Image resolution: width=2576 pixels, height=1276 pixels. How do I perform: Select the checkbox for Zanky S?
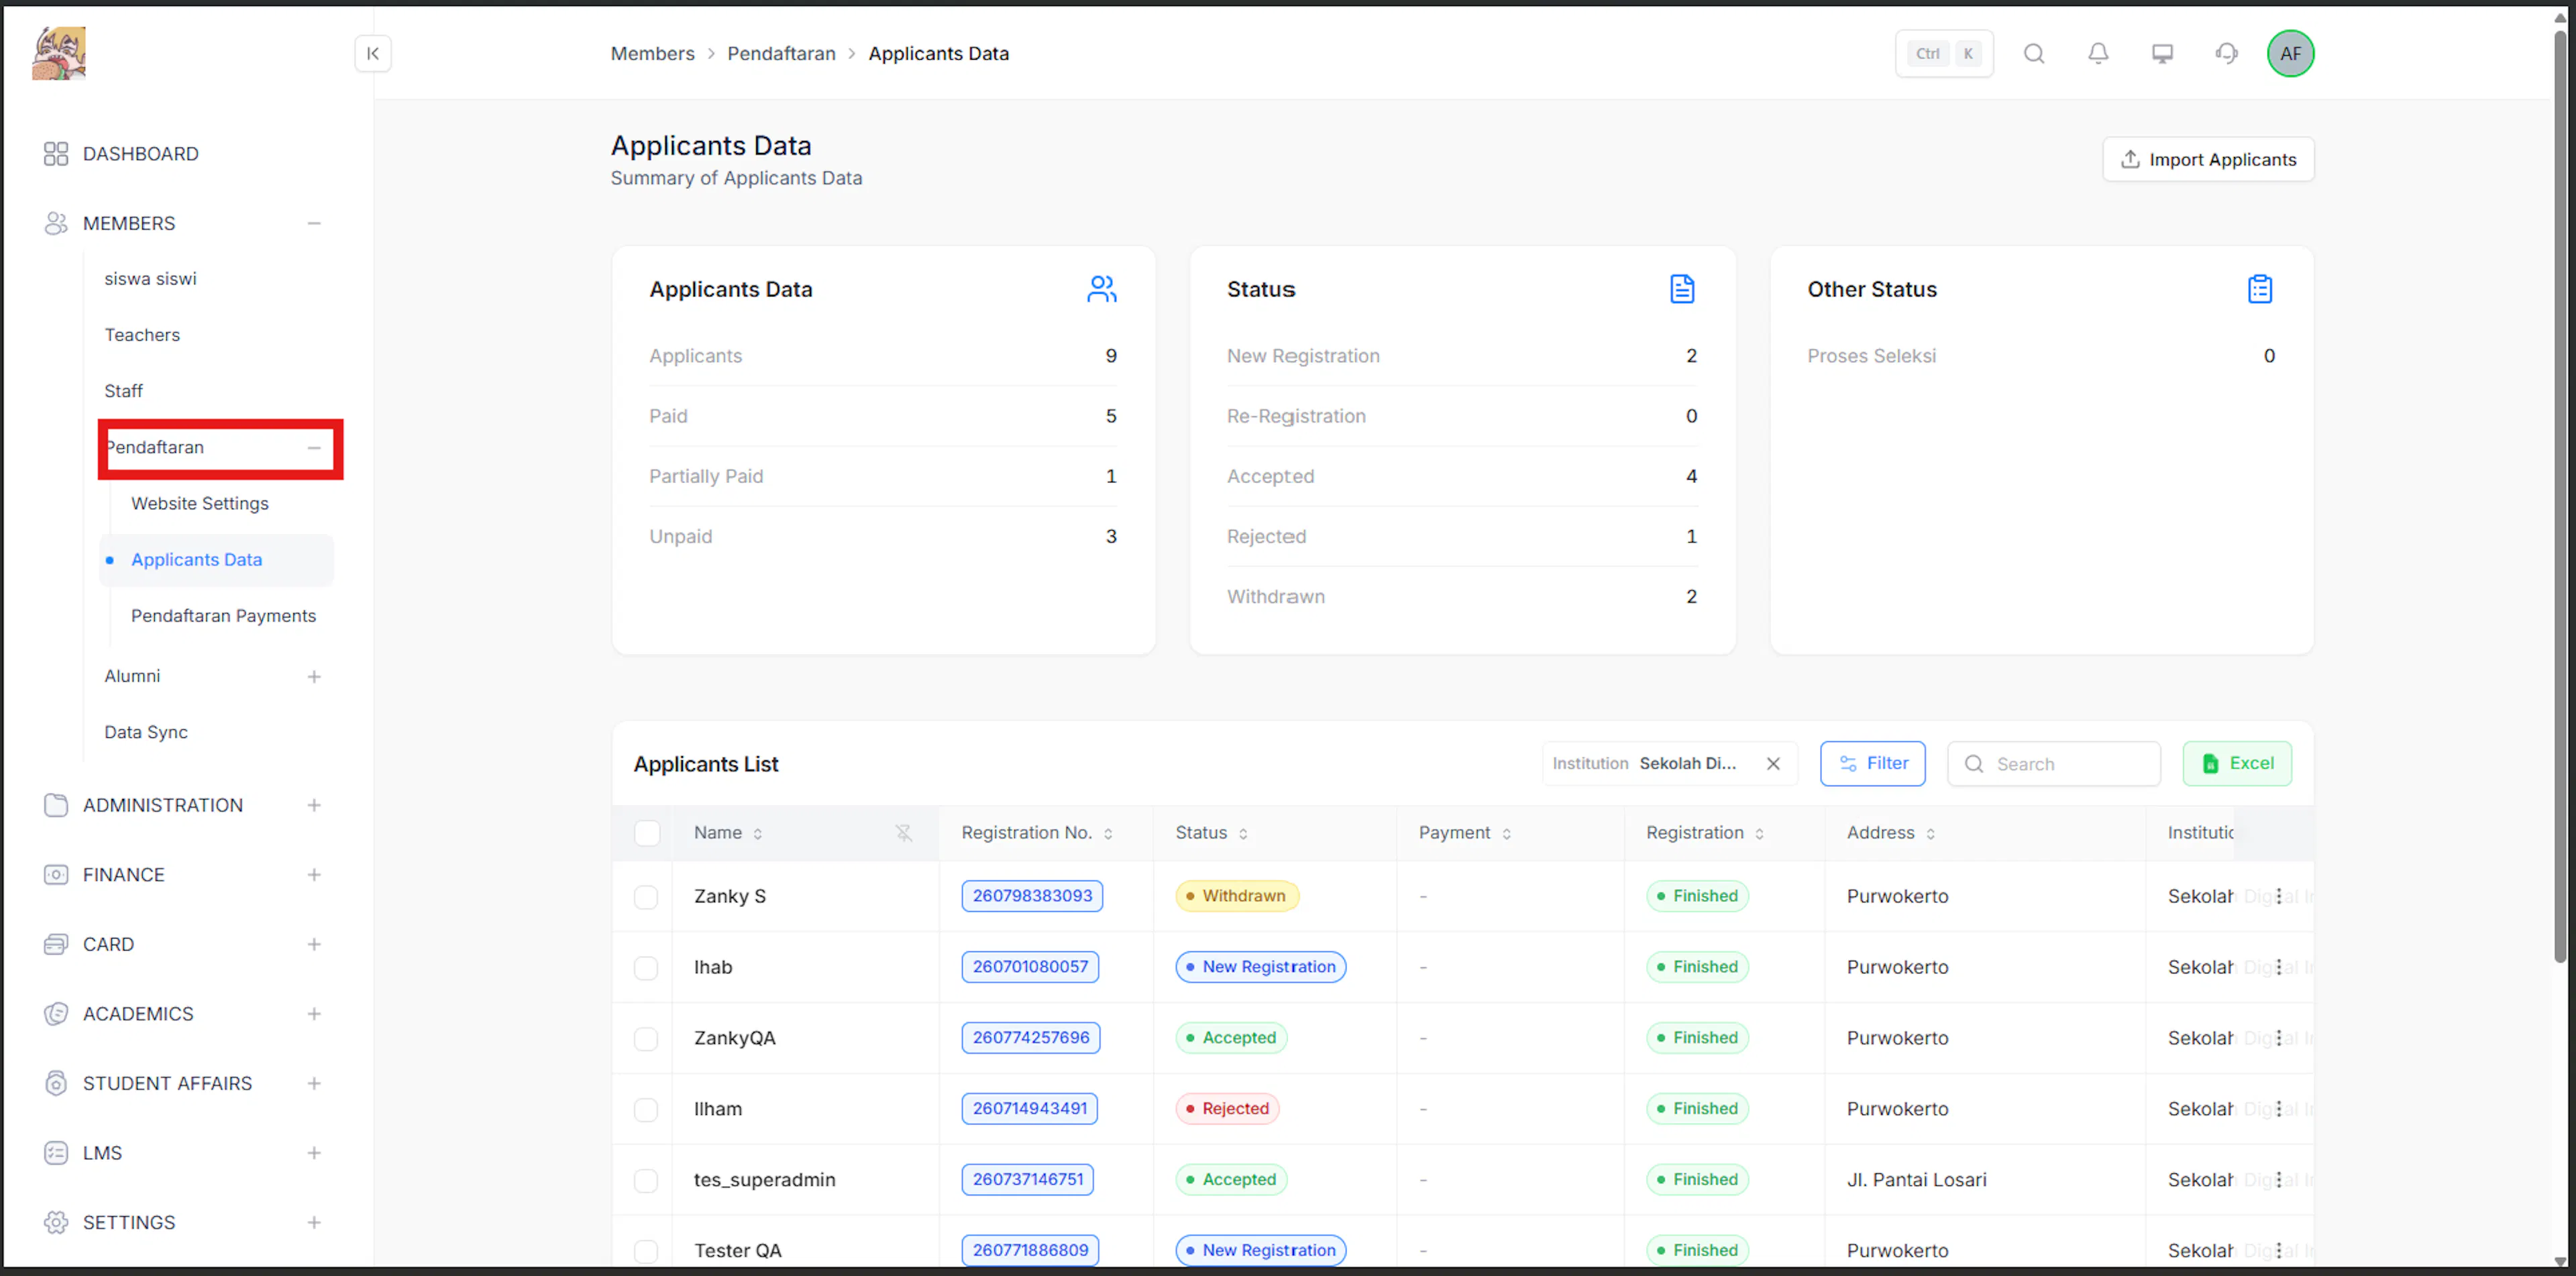(646, 897)
